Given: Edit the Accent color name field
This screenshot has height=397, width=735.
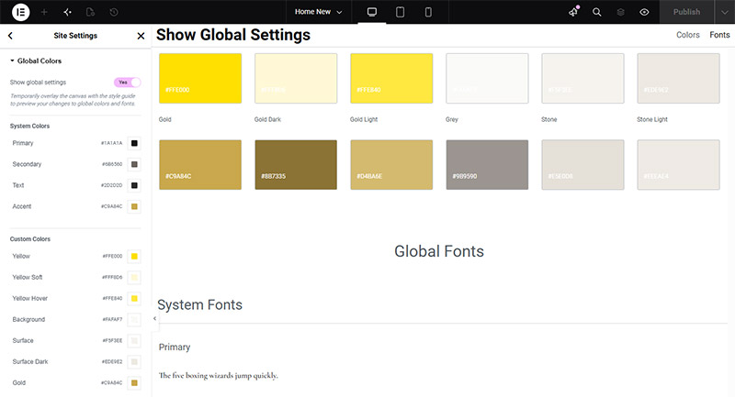Looking at the screenshot, I should (x=21, y=206).
